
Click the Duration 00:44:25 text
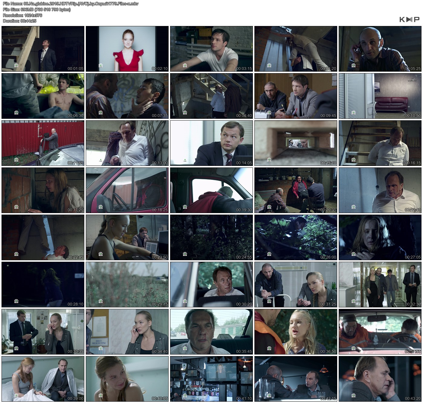tap(20, 21)
